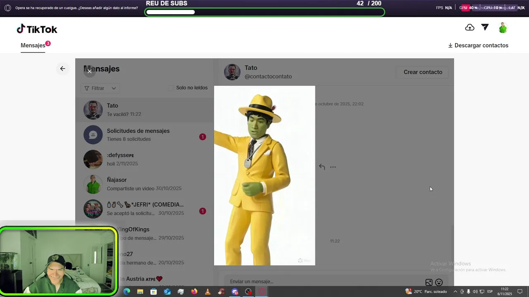Open the volume tray icon
Image resolution: width=529 pixels, height=297 pixels.
point(475,292)
